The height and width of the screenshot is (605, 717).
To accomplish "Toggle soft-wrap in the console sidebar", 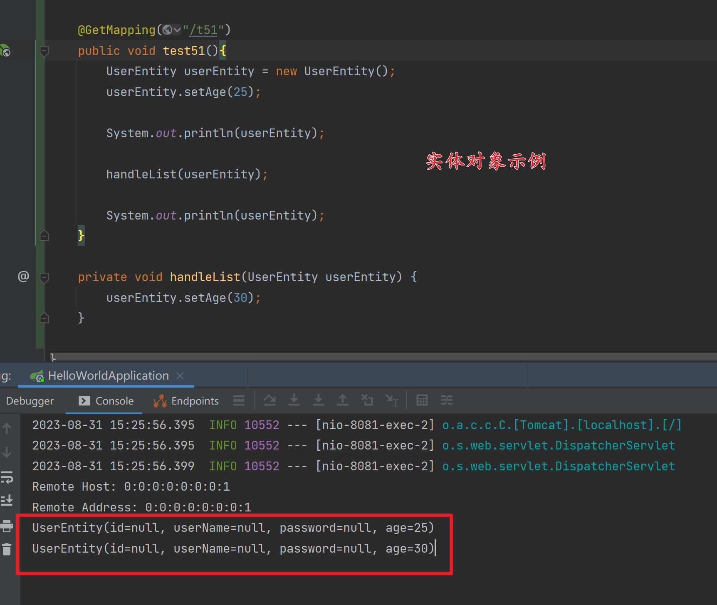I will click(7, 477).
